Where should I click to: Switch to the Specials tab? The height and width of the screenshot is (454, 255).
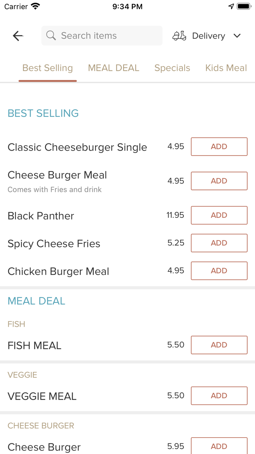click(172, 68)
